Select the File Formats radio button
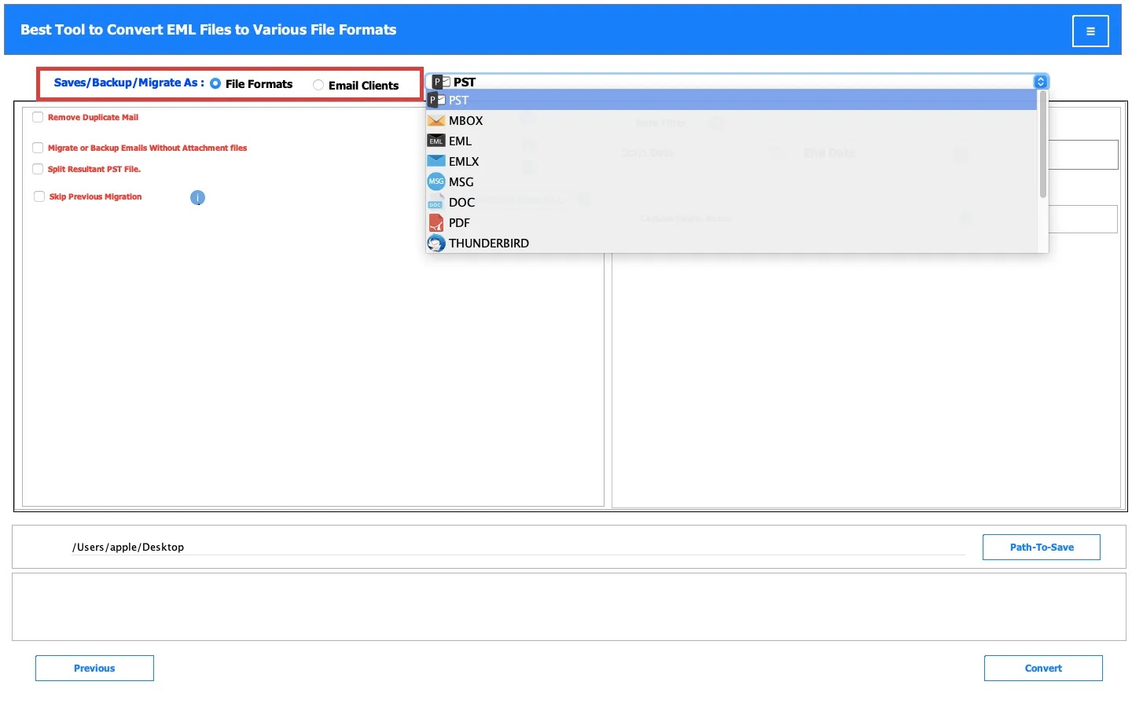This screenshot has height=707, width=1132. click(215, 84)
